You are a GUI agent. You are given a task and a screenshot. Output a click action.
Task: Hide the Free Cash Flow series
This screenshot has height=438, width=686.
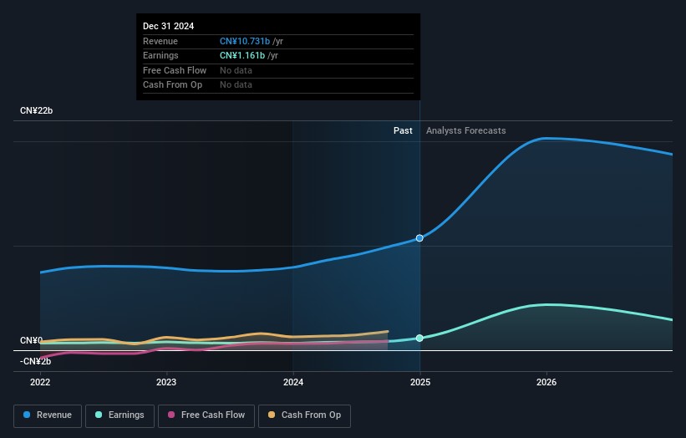tap(206, 415)
